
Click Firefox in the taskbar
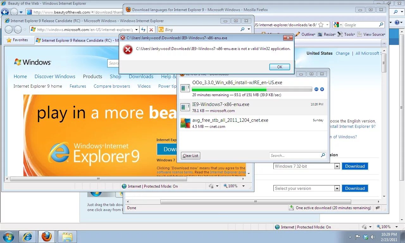coord(47,237)
